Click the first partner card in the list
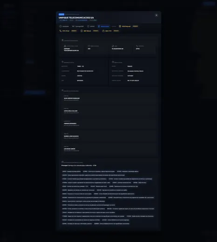217x242 pixels. (x=108, y=98)
